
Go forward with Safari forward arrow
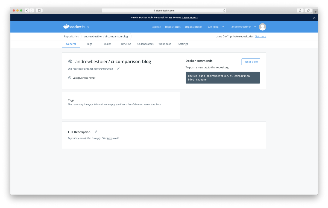(x=32, y=10)
